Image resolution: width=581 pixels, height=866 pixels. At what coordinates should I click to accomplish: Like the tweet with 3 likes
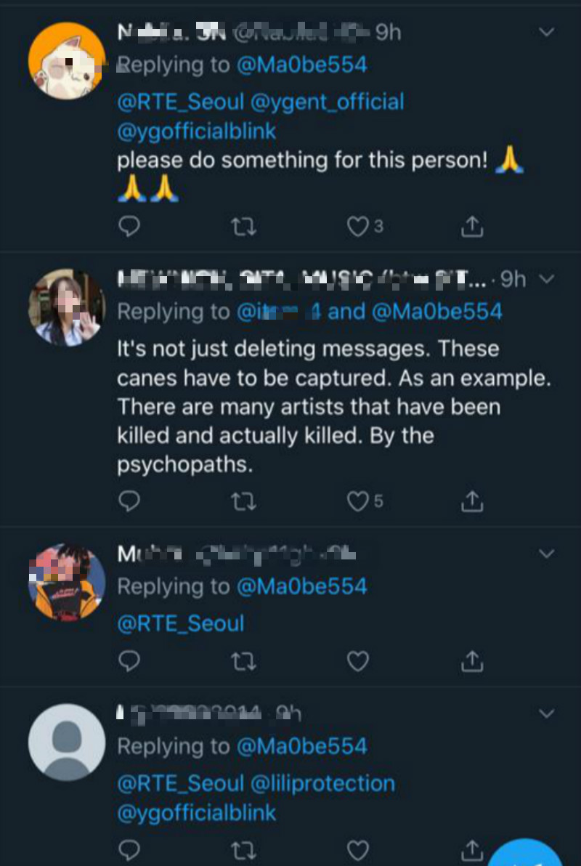click(x=357, y=227)
